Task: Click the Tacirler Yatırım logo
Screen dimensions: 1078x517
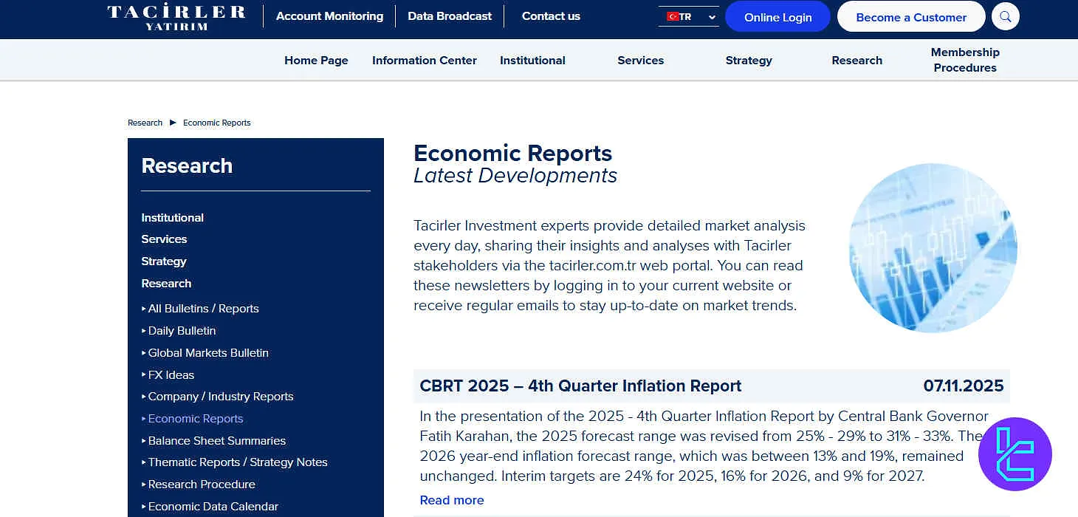Action: pyautogui.click(x=176, y=17)
